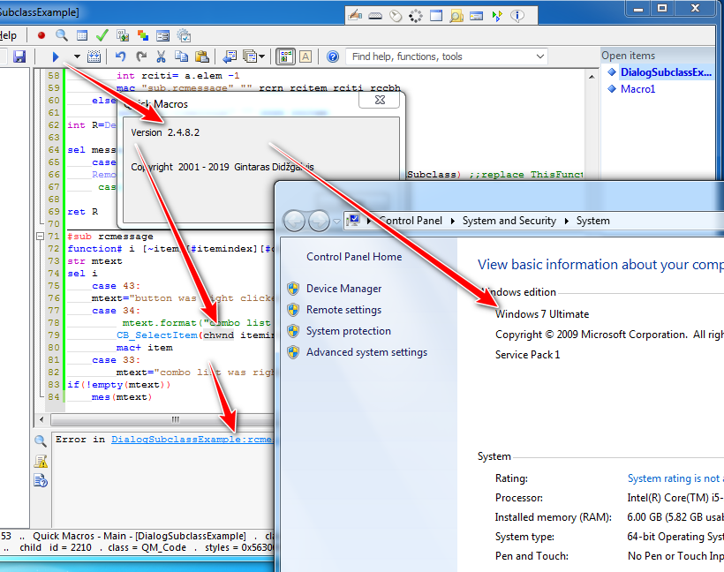Click the green check mark icon
724x572 pixels.
(102, 35)
